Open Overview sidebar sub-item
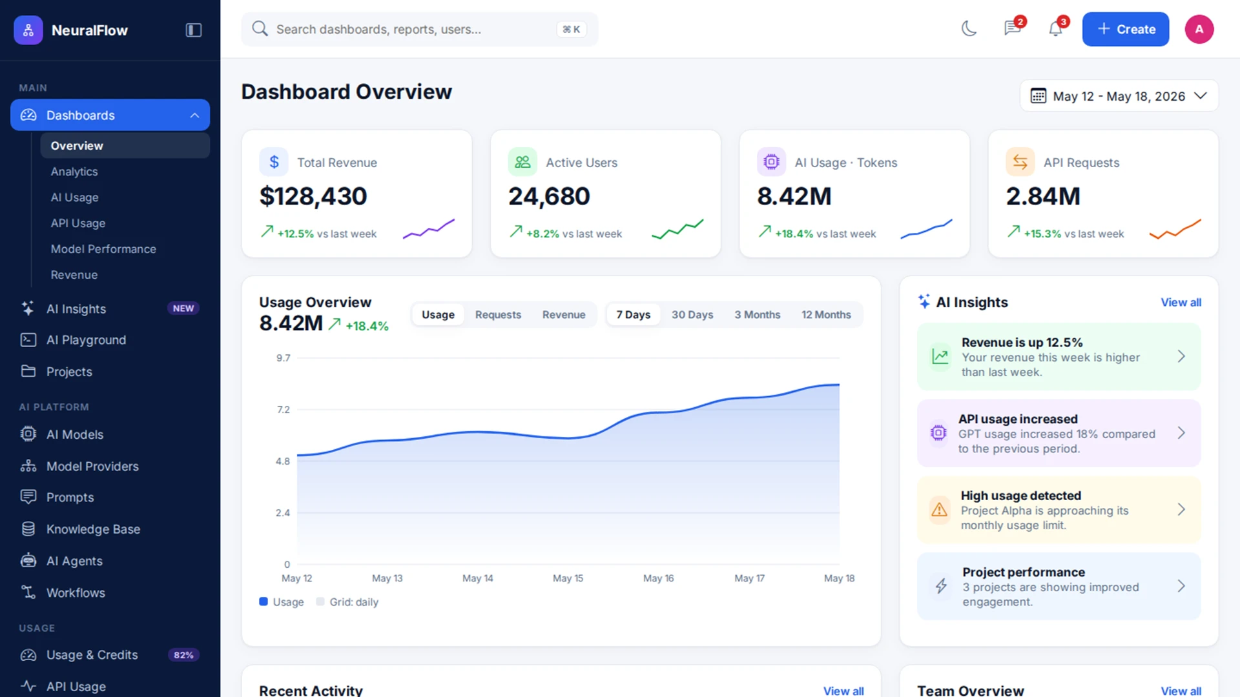Image resolution: width=1240 pixels, height=697 pixels. (x=125, y=146)
